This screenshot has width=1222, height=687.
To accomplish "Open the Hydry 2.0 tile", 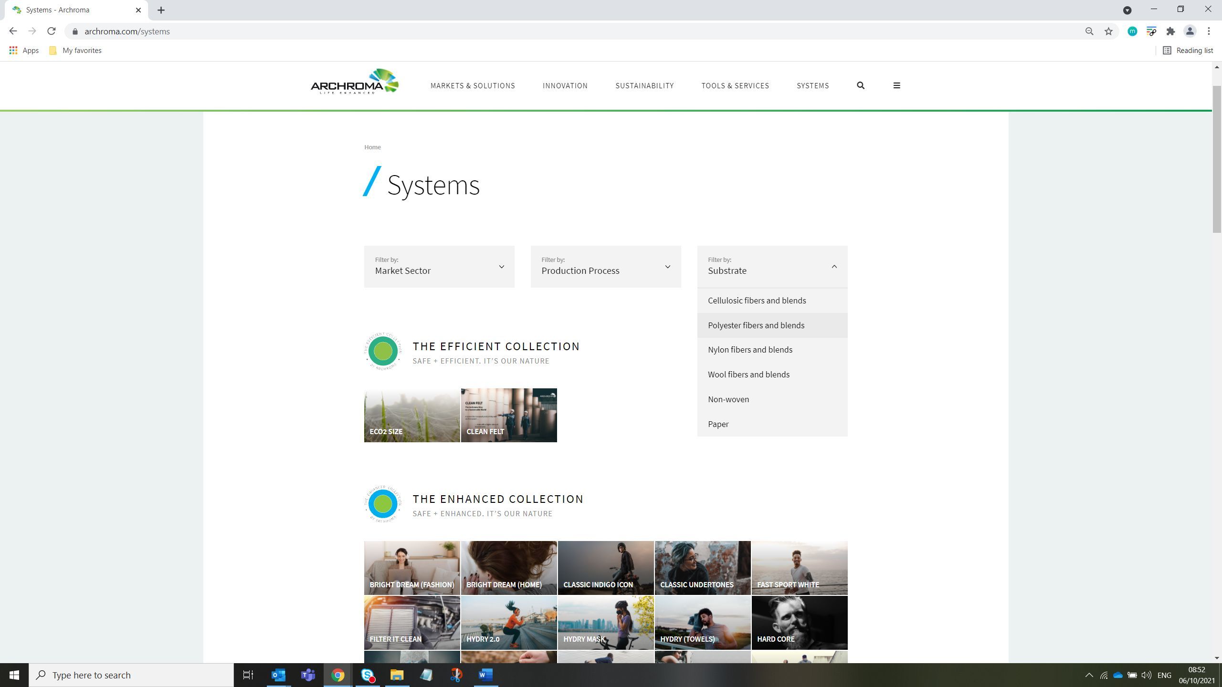I will [x=509, y=623].
